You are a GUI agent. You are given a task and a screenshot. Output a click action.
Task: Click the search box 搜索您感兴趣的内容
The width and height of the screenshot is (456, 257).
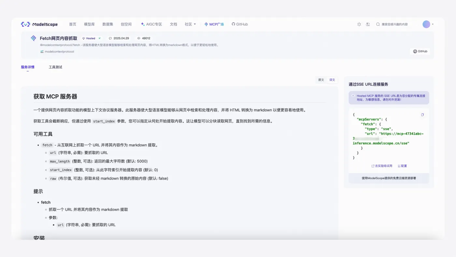[394, 24]
